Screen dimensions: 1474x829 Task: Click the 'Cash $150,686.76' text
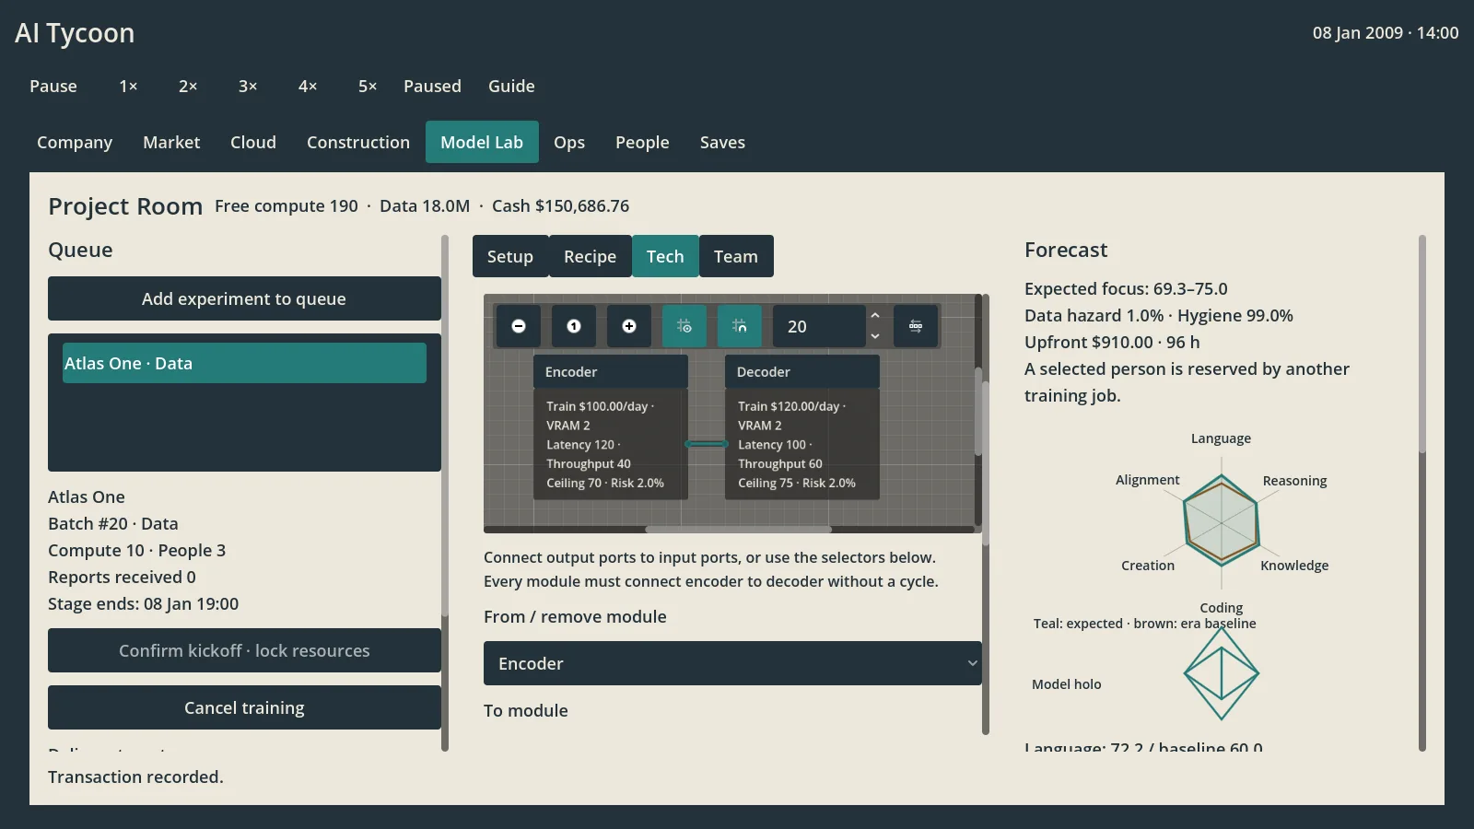(x=560, y=205)
